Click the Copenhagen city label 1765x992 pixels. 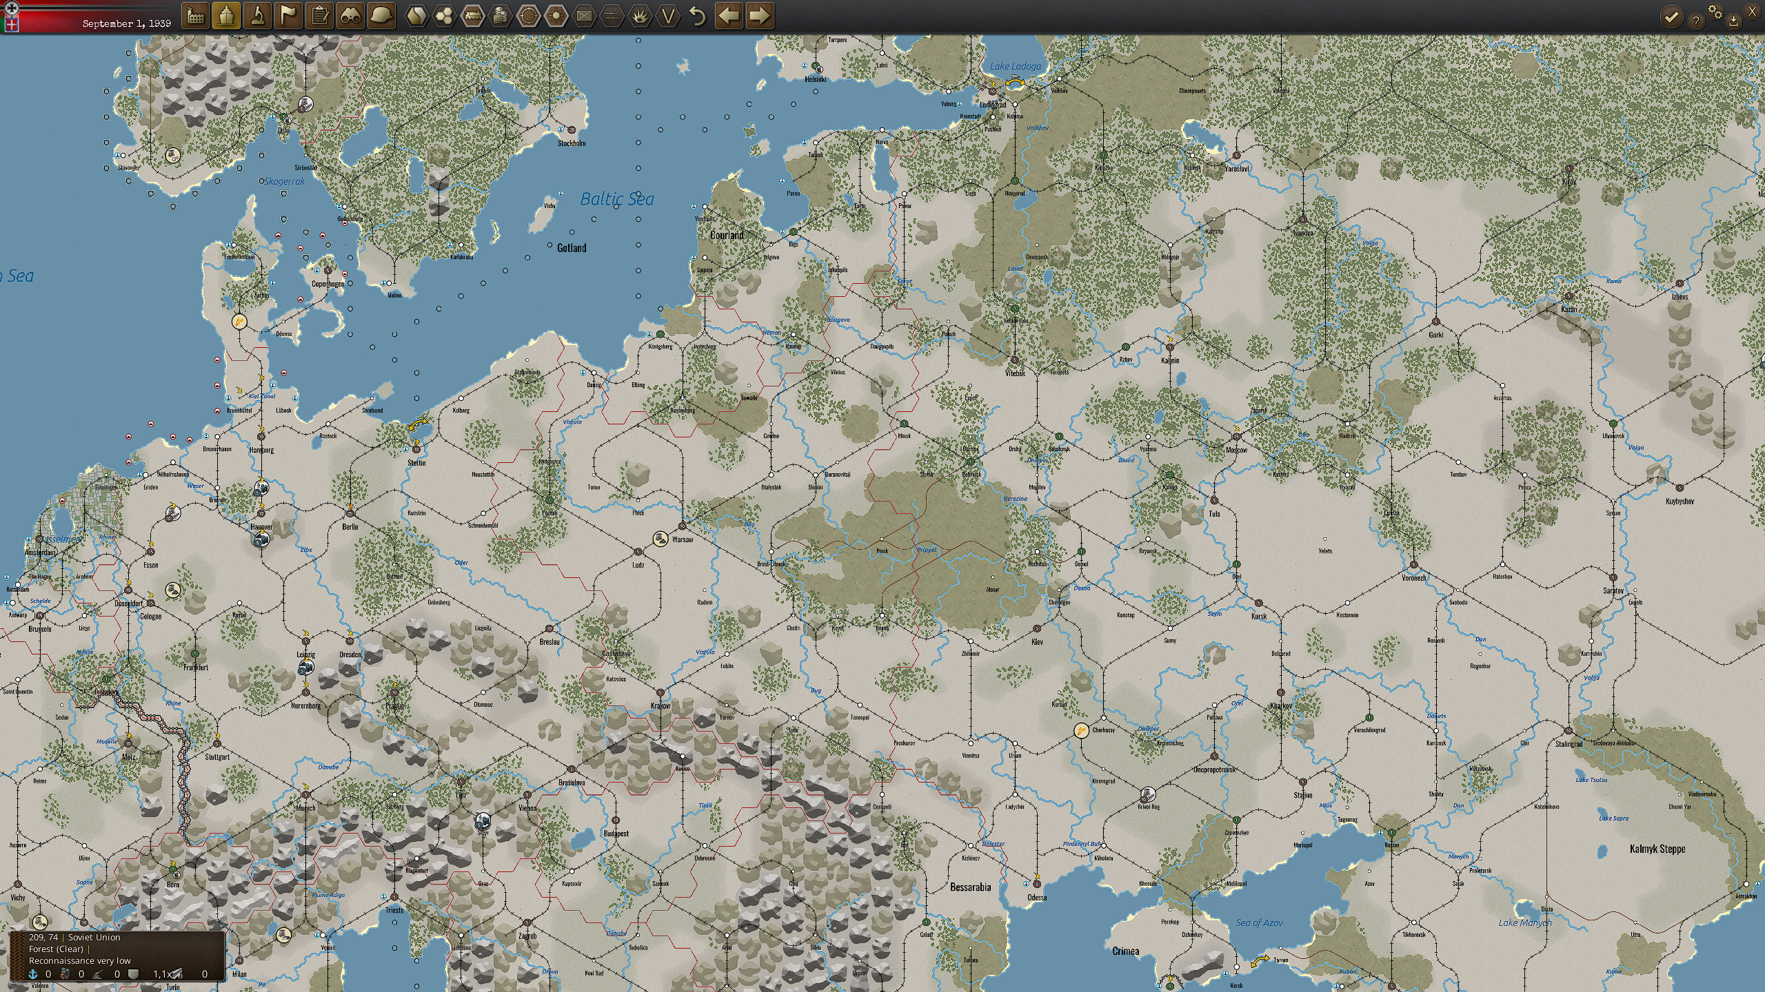327,284
